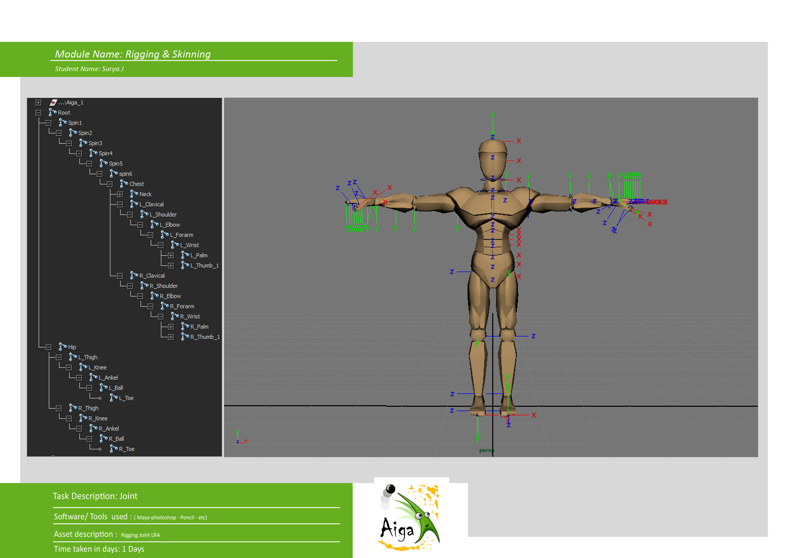Click the Aiga_1 reference file icon

click(53, 102)
